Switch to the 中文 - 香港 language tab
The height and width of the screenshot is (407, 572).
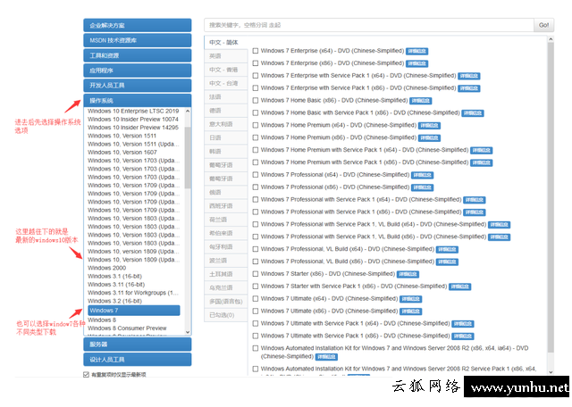point(226,70)
